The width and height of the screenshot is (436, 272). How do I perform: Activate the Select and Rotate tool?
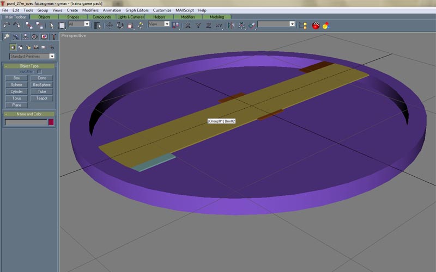tap(119, 25)
